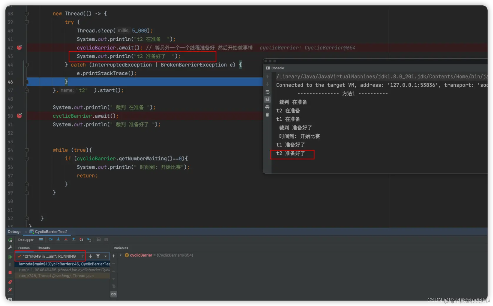Toggle show watches glasses icon
This screenshot has width=493, height=306.
click(114, 294)
